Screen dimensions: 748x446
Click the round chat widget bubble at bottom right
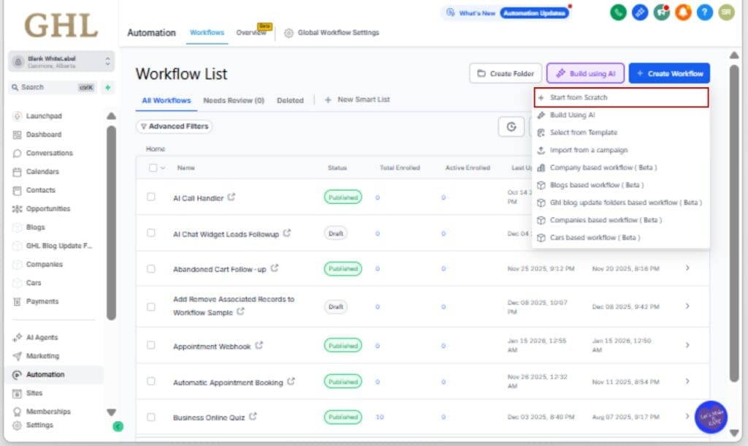click(x=711, y=417)
